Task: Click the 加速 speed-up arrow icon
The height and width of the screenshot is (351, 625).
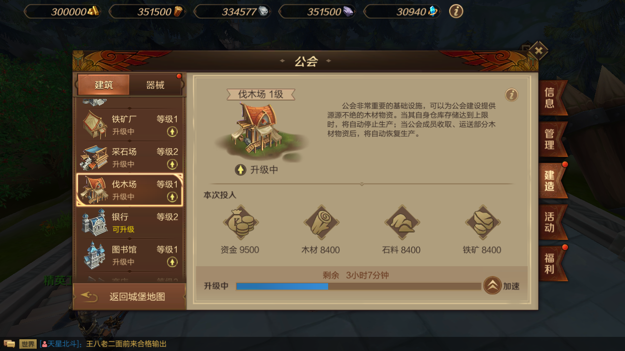Action: pos(492,286)
